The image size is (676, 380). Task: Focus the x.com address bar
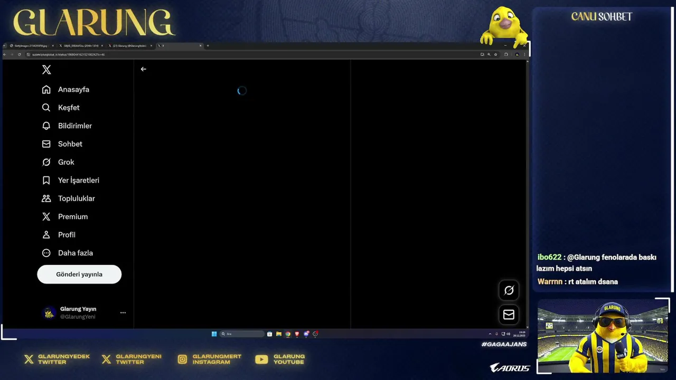[x=253, y=54]
